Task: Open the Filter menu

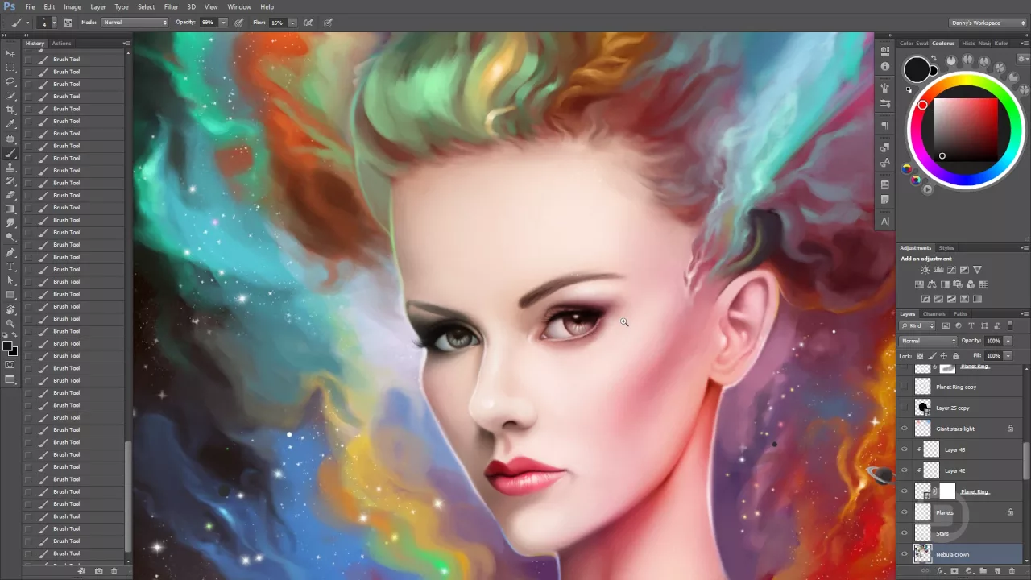Action: 172,6
